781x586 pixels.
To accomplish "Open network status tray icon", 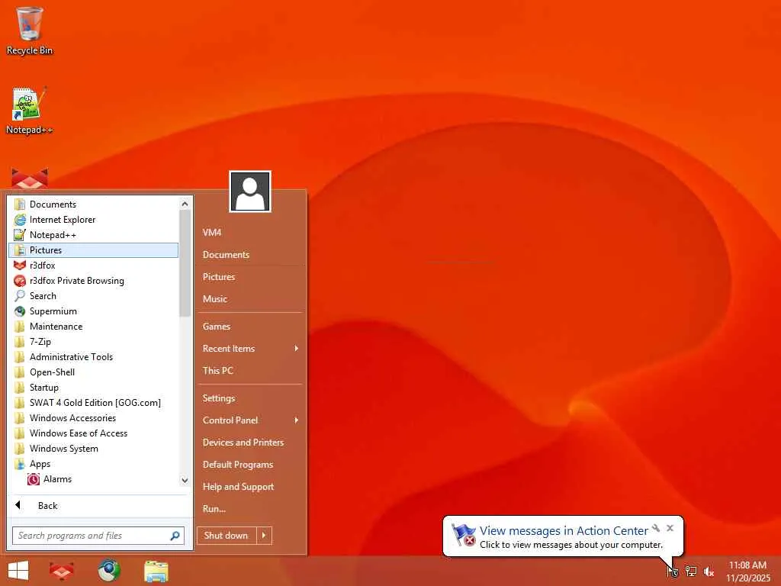I will [691, 572].
